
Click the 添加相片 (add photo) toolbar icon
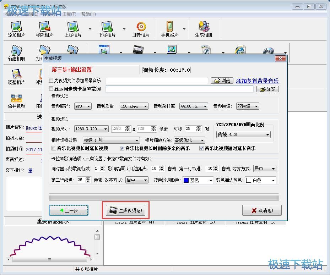pyautogui.click(x=16, y=29)
